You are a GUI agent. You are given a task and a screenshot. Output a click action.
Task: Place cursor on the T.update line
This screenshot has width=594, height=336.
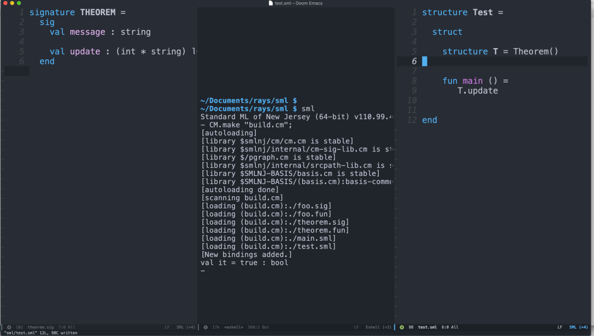(478, 91)
